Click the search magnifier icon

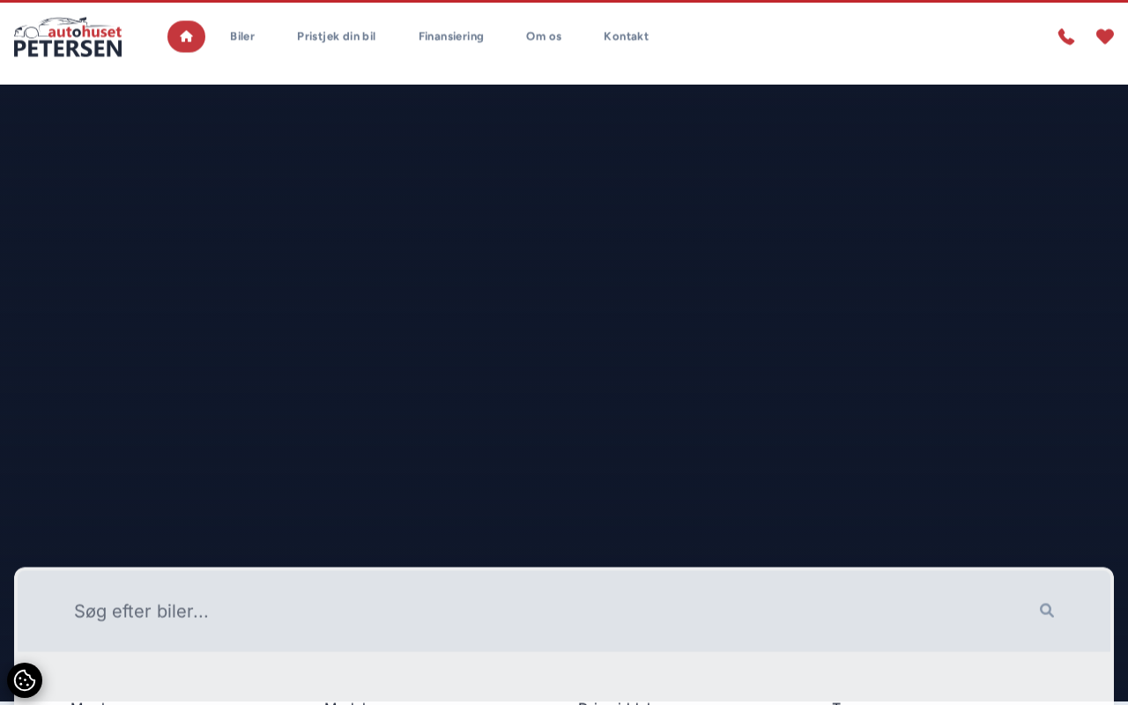(1047, 611)
